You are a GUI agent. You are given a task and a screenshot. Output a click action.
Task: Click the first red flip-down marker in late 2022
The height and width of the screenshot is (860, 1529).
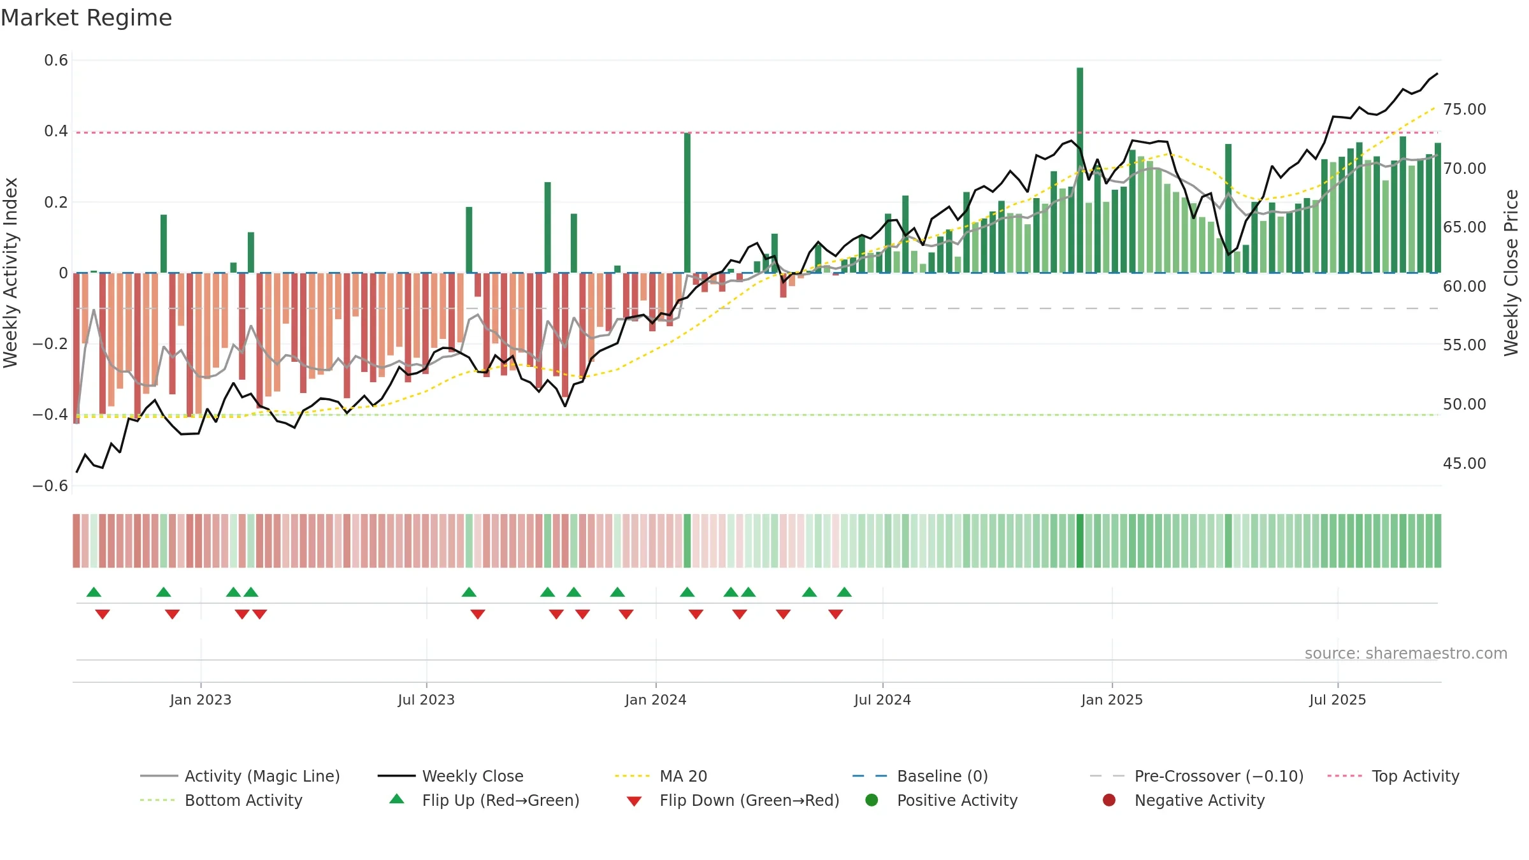click(x=103, y=614)
